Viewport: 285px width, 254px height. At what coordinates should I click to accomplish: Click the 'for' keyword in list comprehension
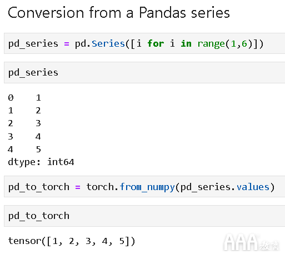point(156,44)
